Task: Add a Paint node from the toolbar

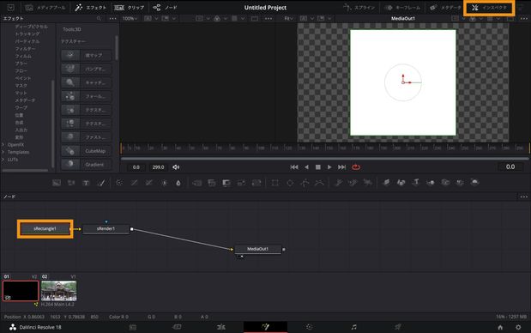Action: coord(101,183)
